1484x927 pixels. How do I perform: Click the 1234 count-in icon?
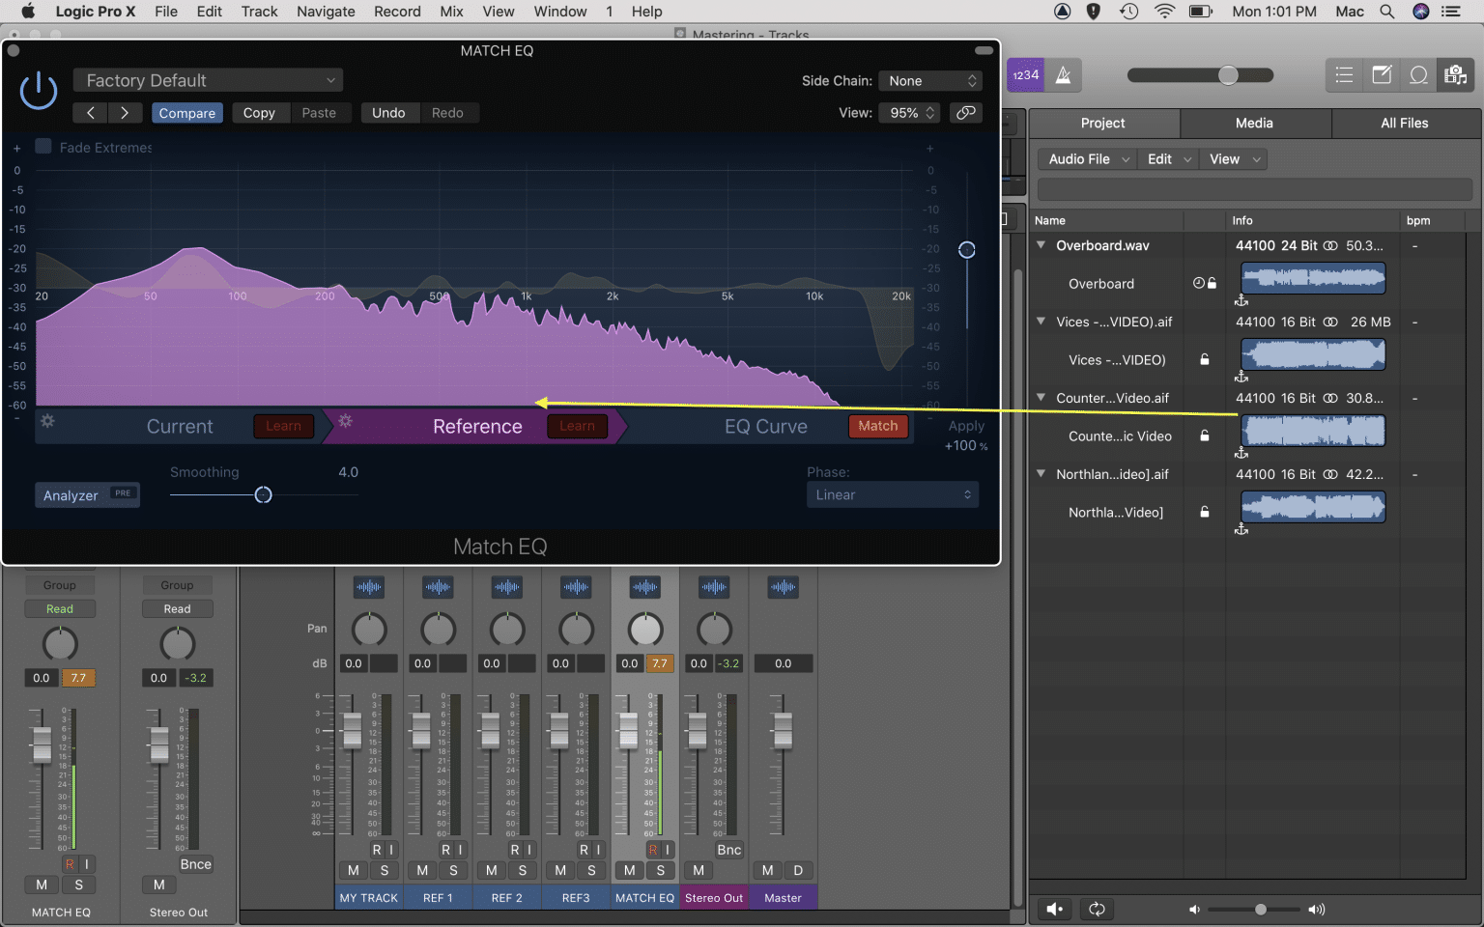pyautogui.click(x=1025, y=74)
